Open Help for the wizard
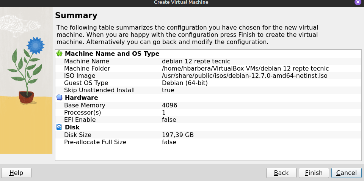This screenshot has width=364, height=181. tap(16, 173)
